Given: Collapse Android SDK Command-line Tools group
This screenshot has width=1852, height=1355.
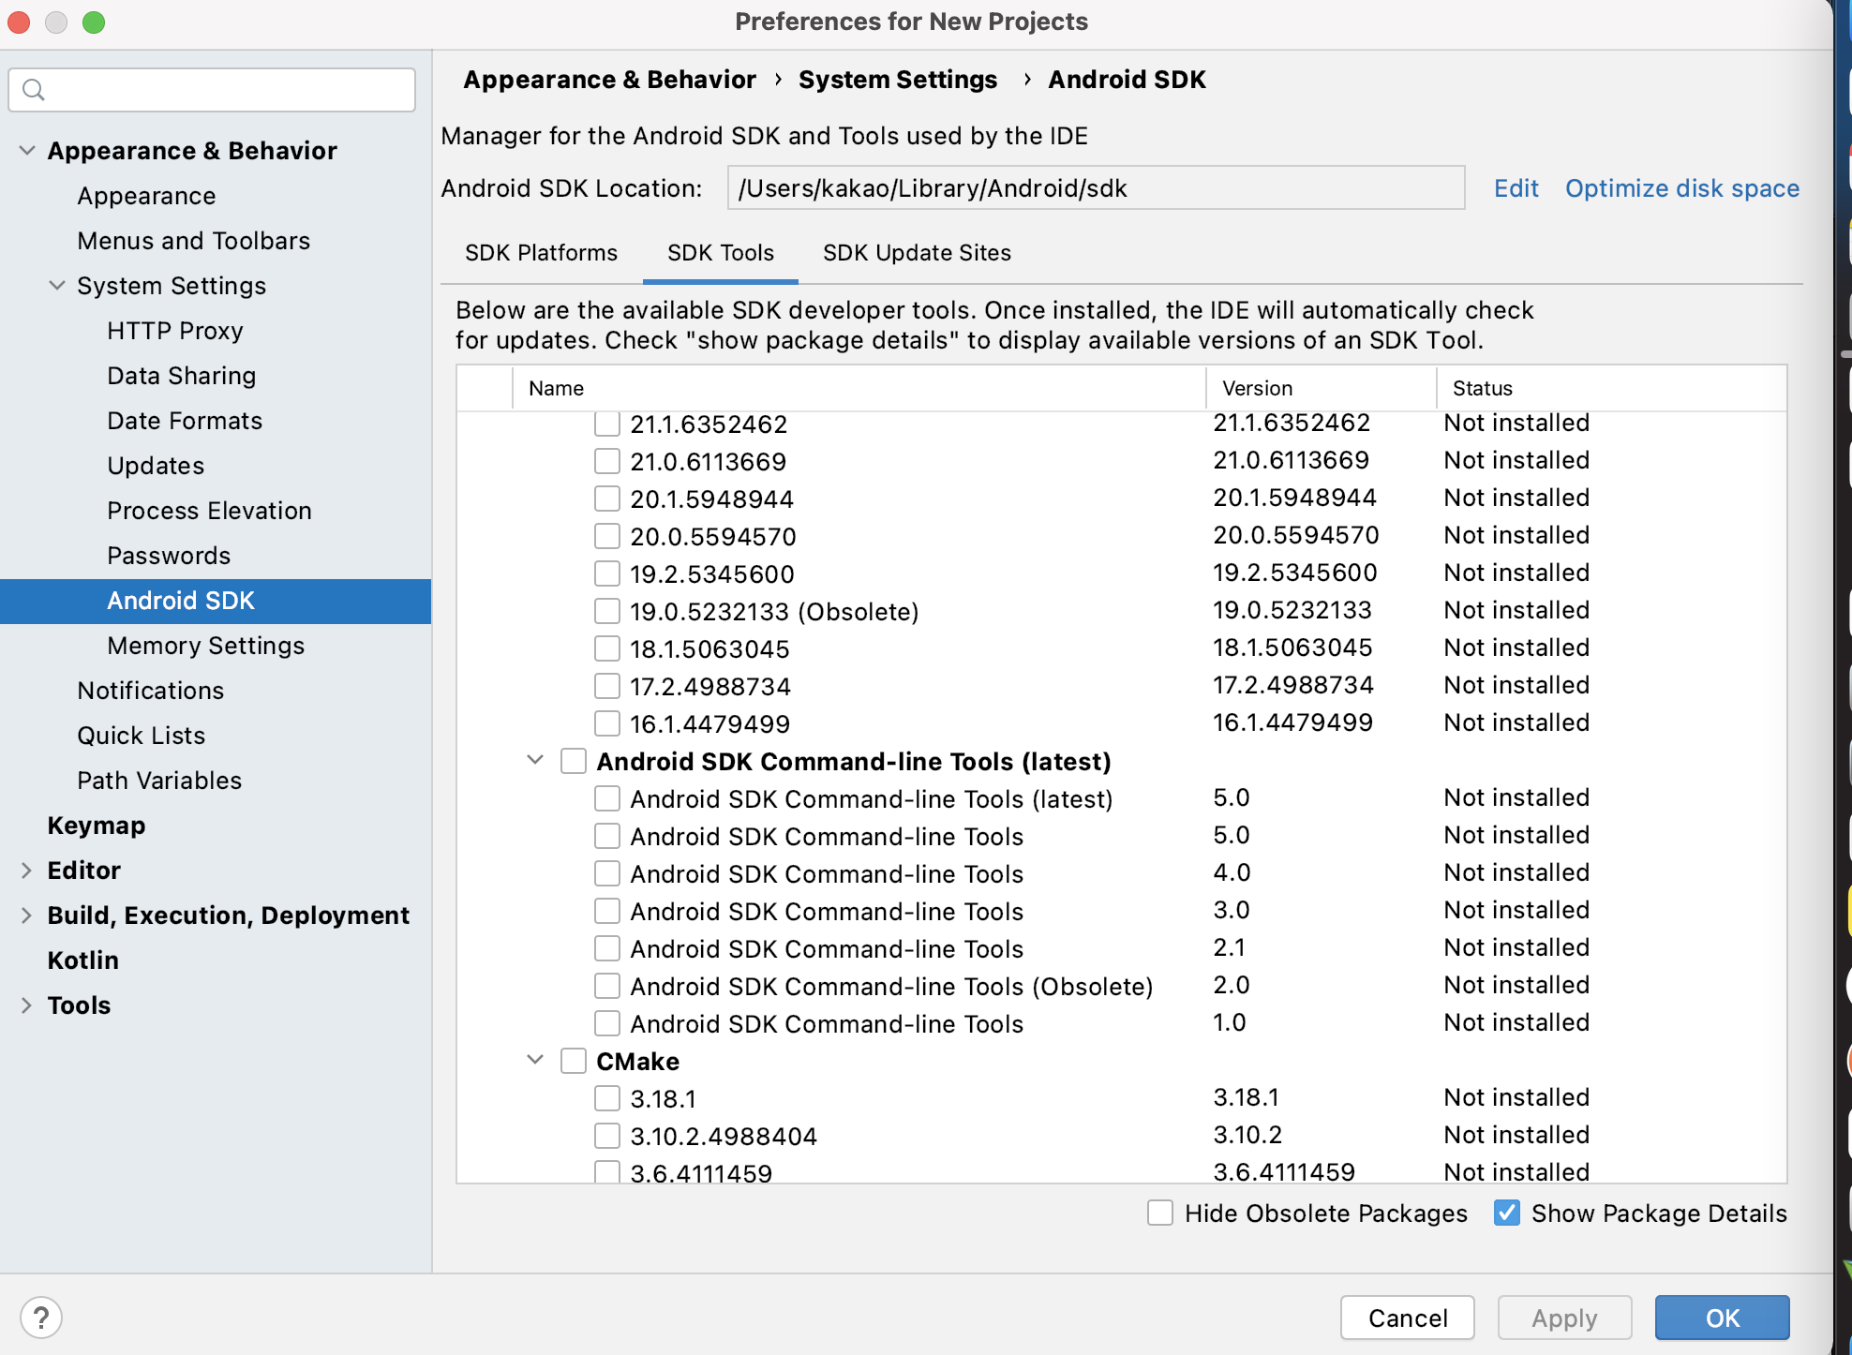Looking at the screenshot, I should point(535,761).
